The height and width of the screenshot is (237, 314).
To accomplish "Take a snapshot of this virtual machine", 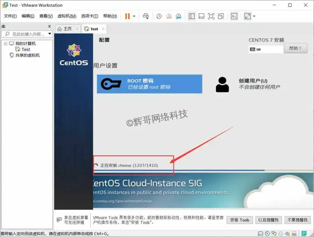I will [159, 16].
